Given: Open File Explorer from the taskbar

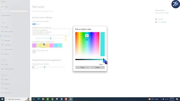Looking at the screenshot, I should click(x=43, y=99).
